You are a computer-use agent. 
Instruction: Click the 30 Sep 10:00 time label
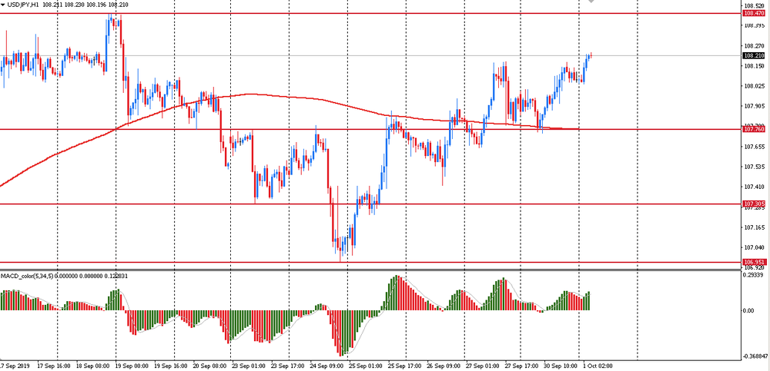[561, 366]
